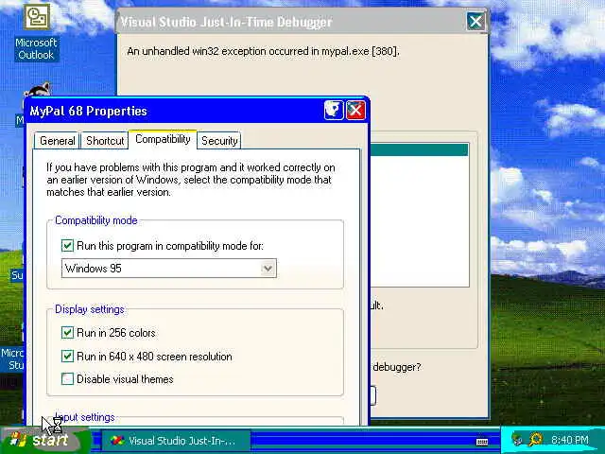Click the yellow magnifier tray icon
605x454 pixels.
point(536,439)
